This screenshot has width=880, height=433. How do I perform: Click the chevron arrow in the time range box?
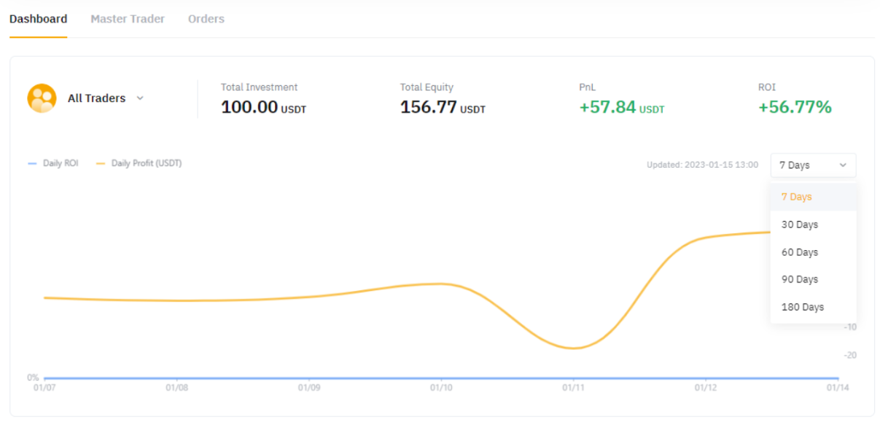[x=843, y=165]
